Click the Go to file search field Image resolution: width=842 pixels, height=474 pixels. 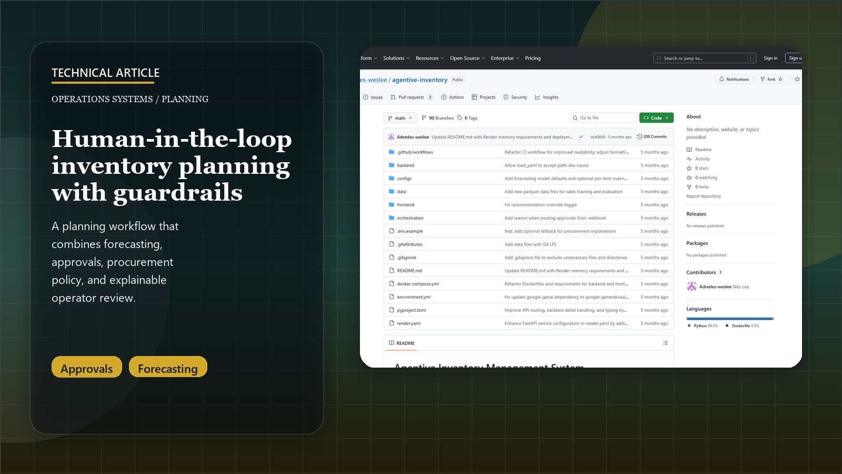[603, 117]
